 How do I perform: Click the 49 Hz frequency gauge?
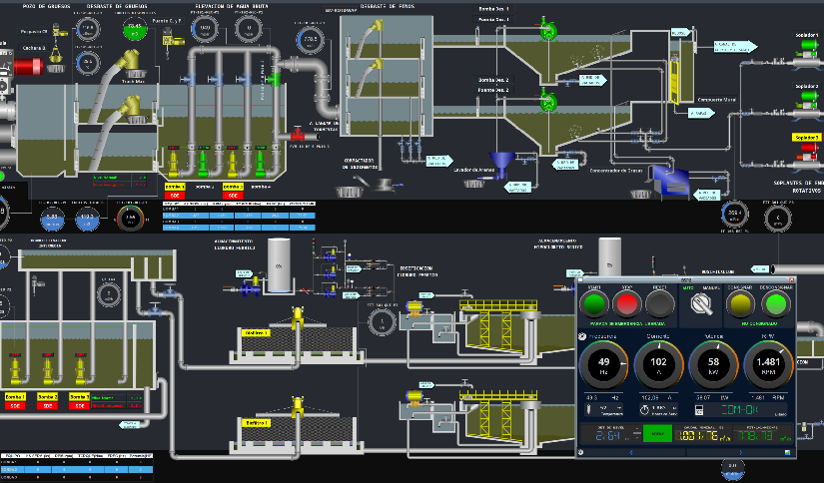[x=604, y=365]
